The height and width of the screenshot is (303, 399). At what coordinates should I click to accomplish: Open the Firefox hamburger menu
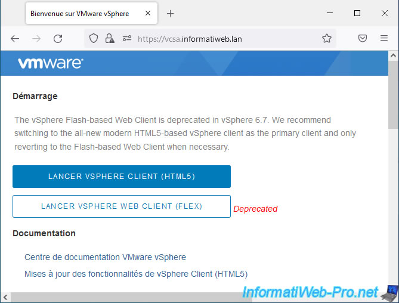click(x=384, y=38)
